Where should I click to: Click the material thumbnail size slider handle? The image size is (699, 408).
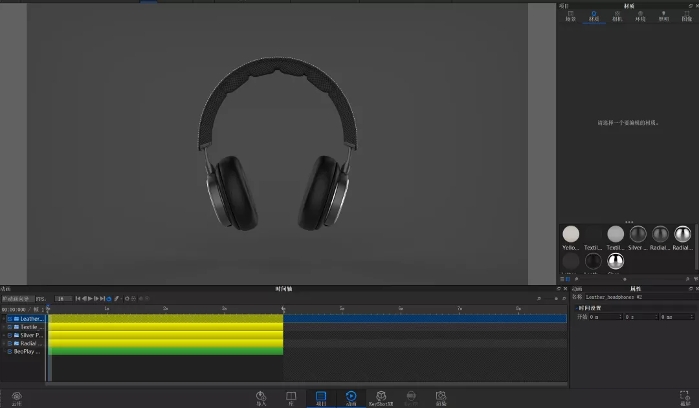[x=625, y=279]
